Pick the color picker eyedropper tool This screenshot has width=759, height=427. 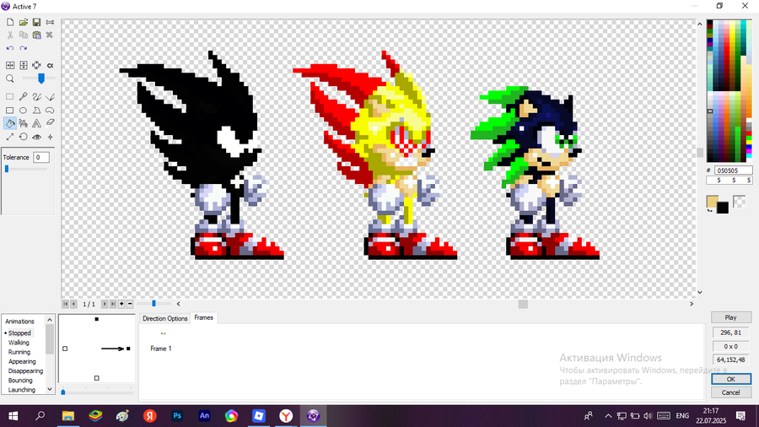[24, 97]
